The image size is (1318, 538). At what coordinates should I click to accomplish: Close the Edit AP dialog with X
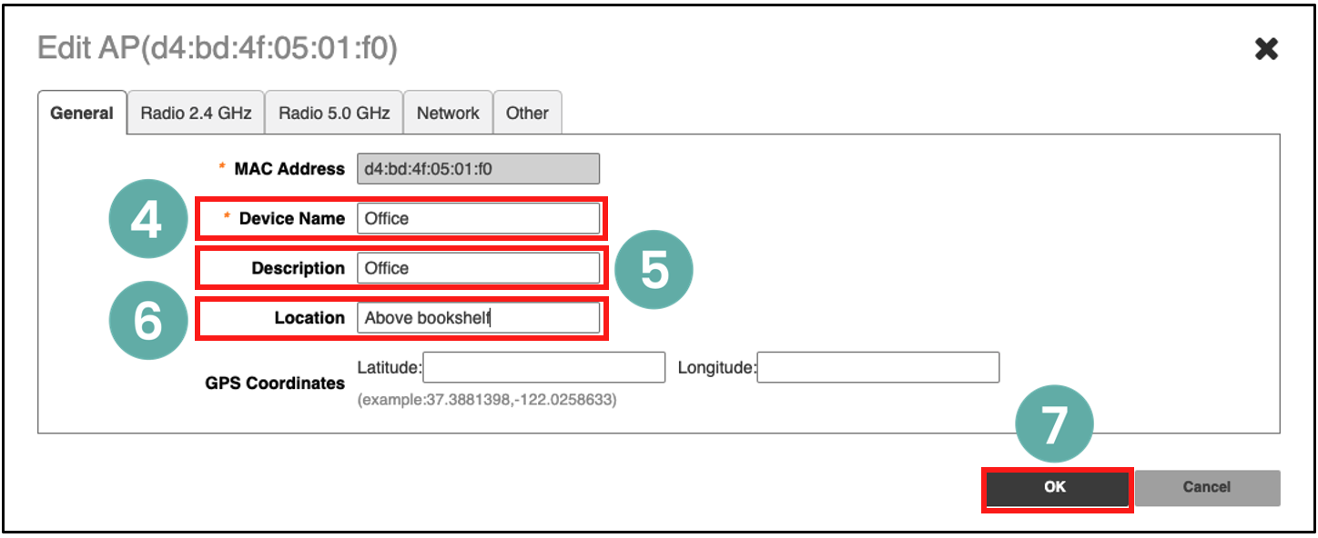pyautogui.click(x=1266, y=49)
